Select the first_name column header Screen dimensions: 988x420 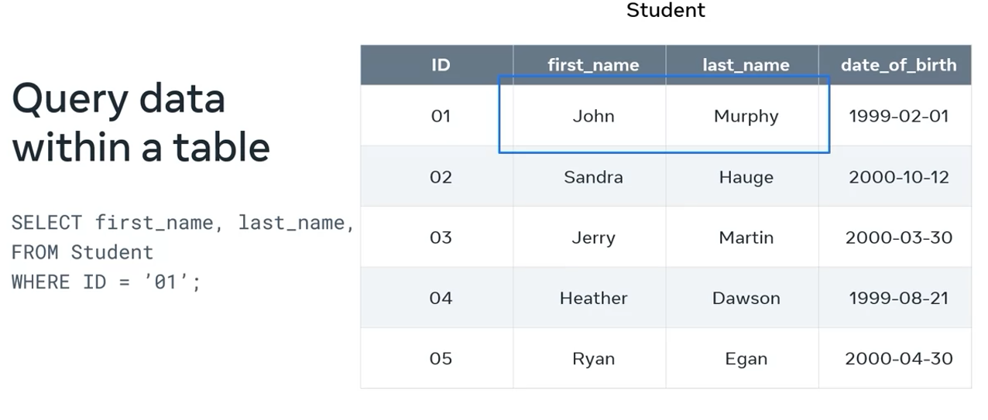(x=593, y=65)
